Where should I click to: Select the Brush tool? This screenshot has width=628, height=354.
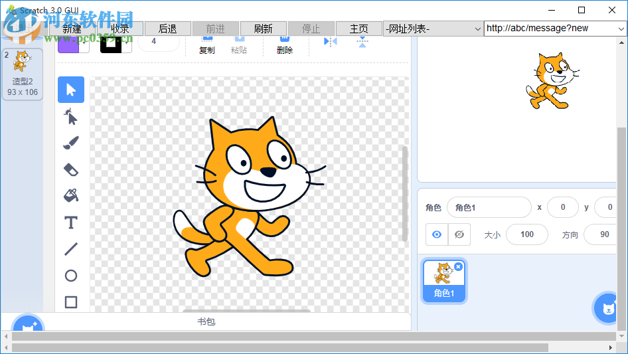coord(71,143)
